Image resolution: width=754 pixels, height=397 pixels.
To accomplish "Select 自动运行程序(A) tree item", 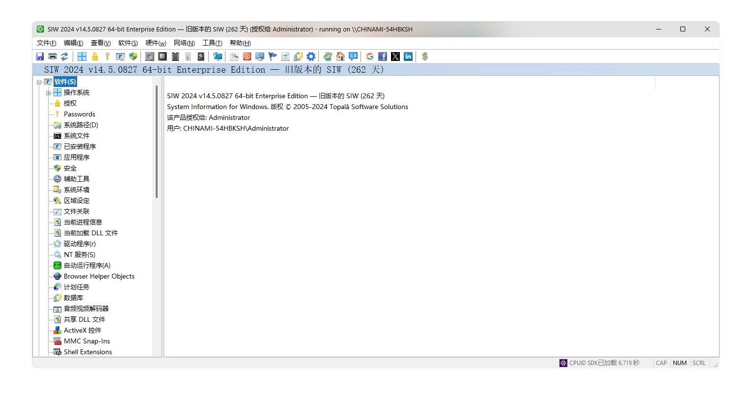I will pos(87,265).
